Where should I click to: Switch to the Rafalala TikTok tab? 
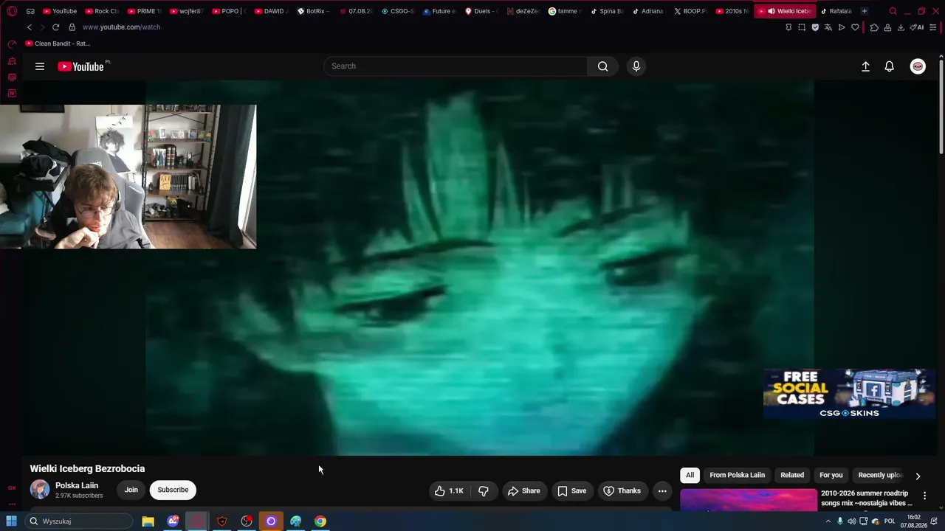836,11
